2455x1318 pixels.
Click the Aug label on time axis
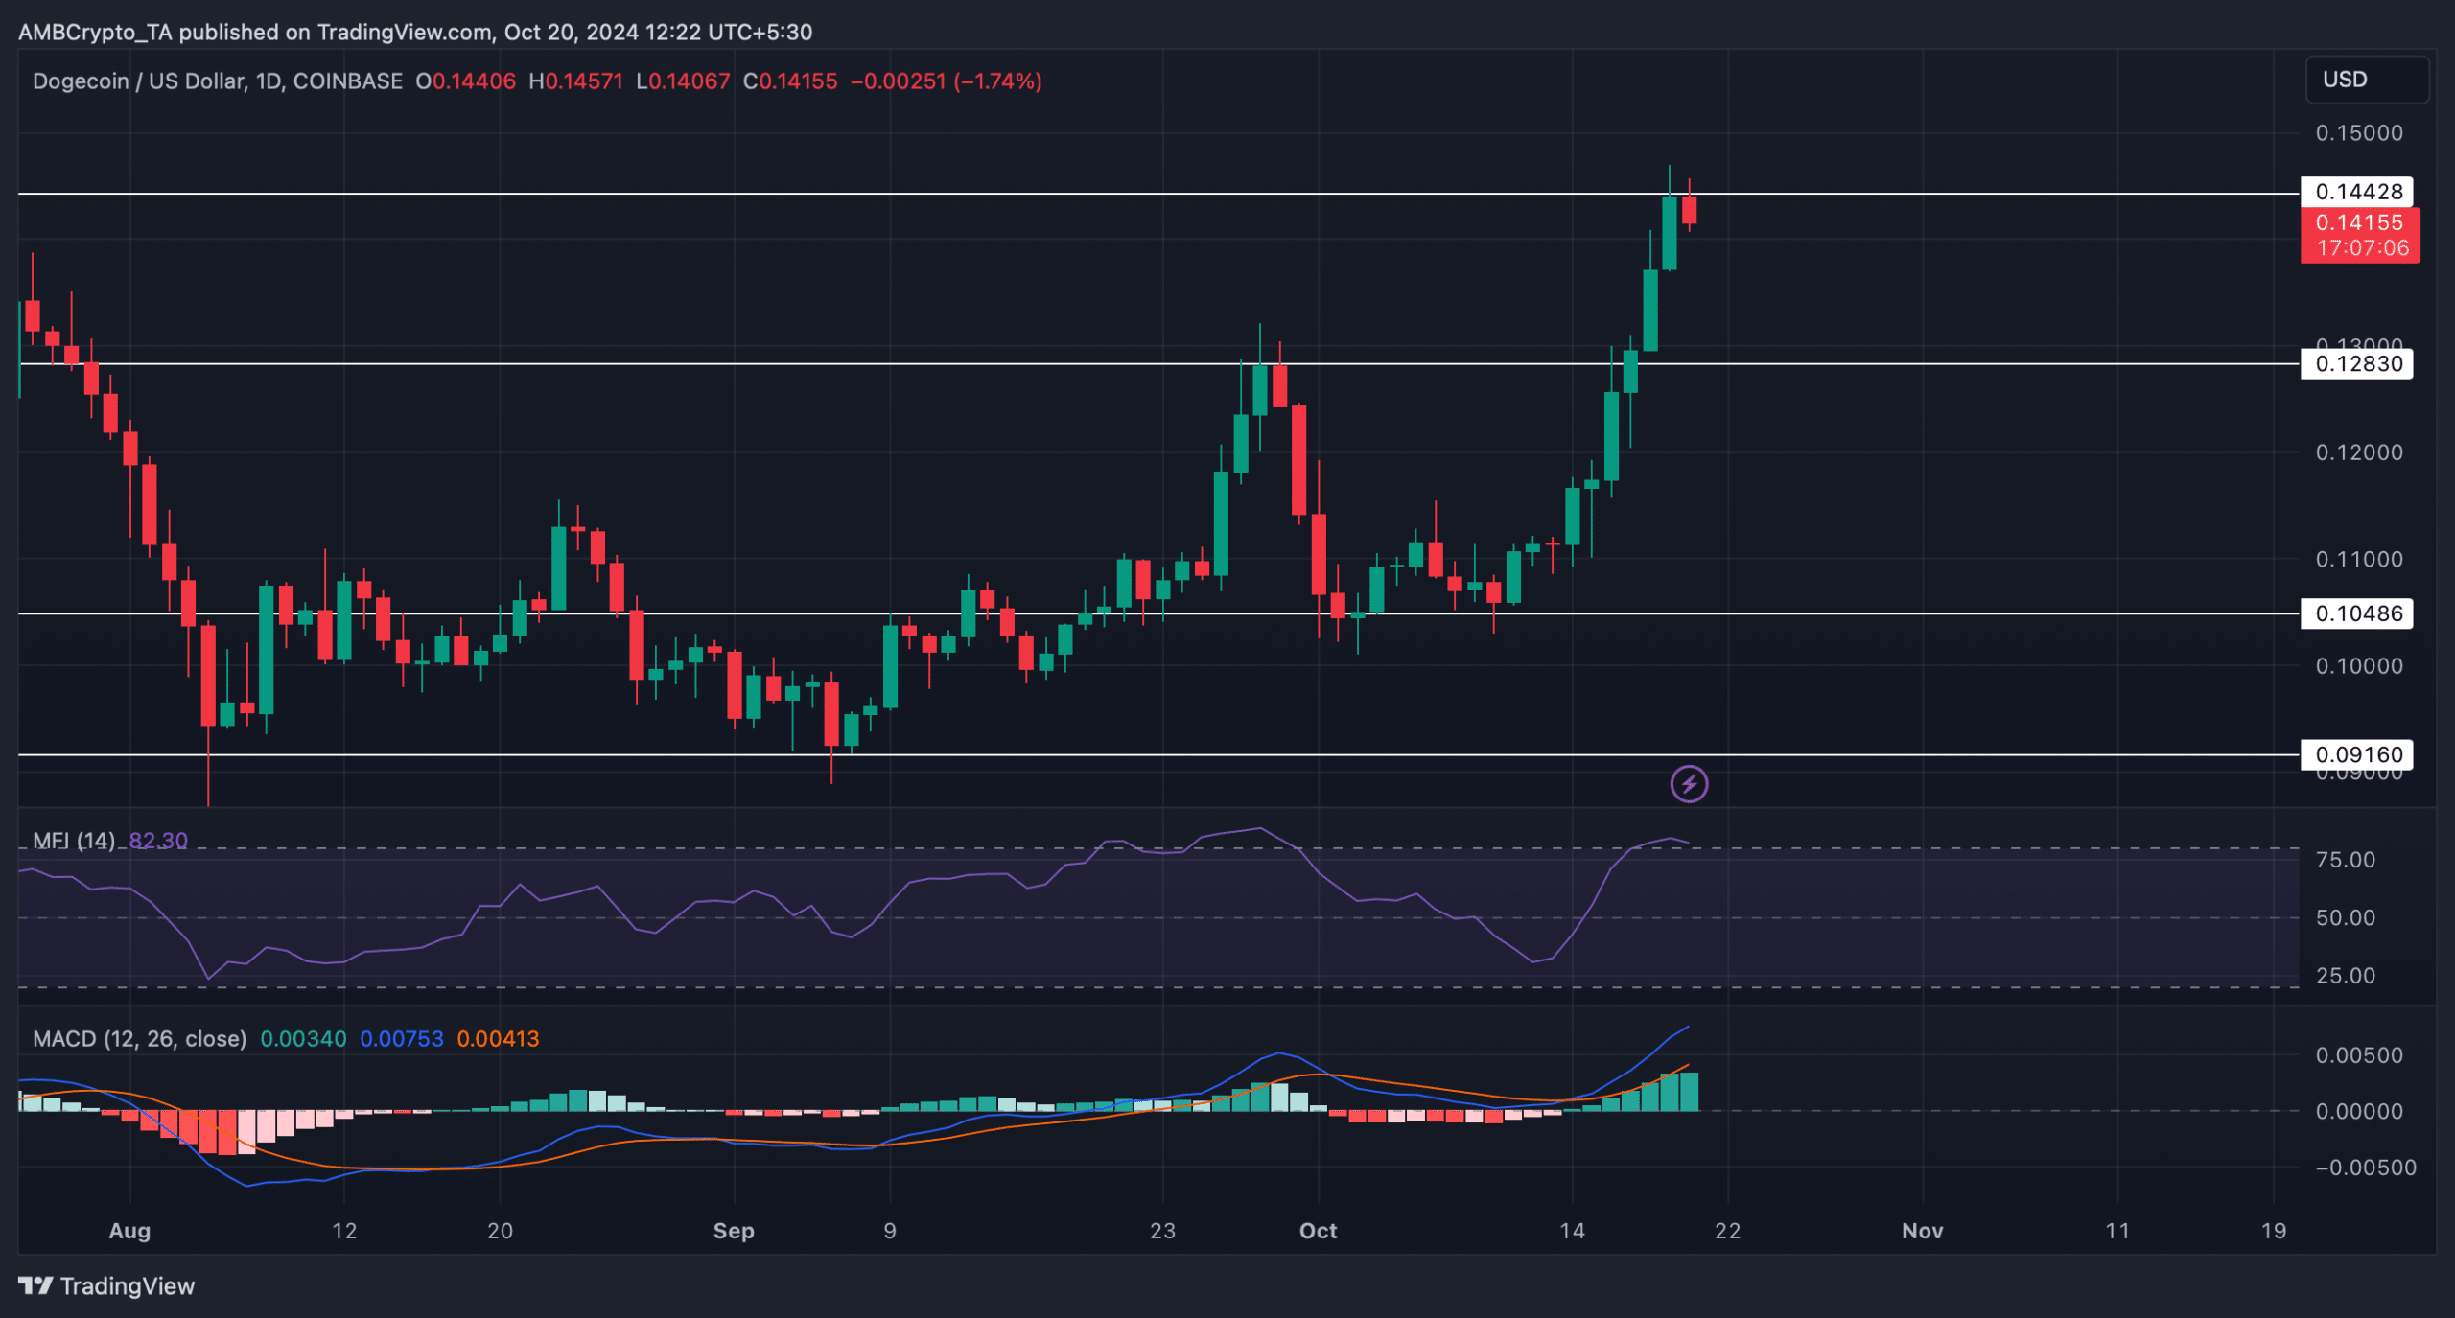pos(129,1231)
